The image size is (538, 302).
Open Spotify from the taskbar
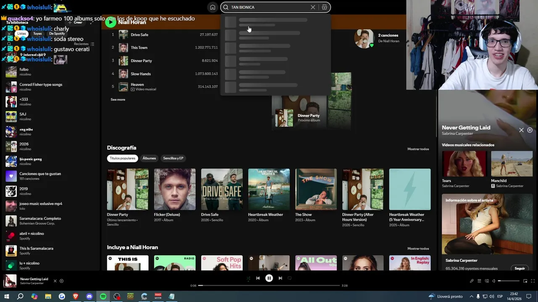coord(103,297)
